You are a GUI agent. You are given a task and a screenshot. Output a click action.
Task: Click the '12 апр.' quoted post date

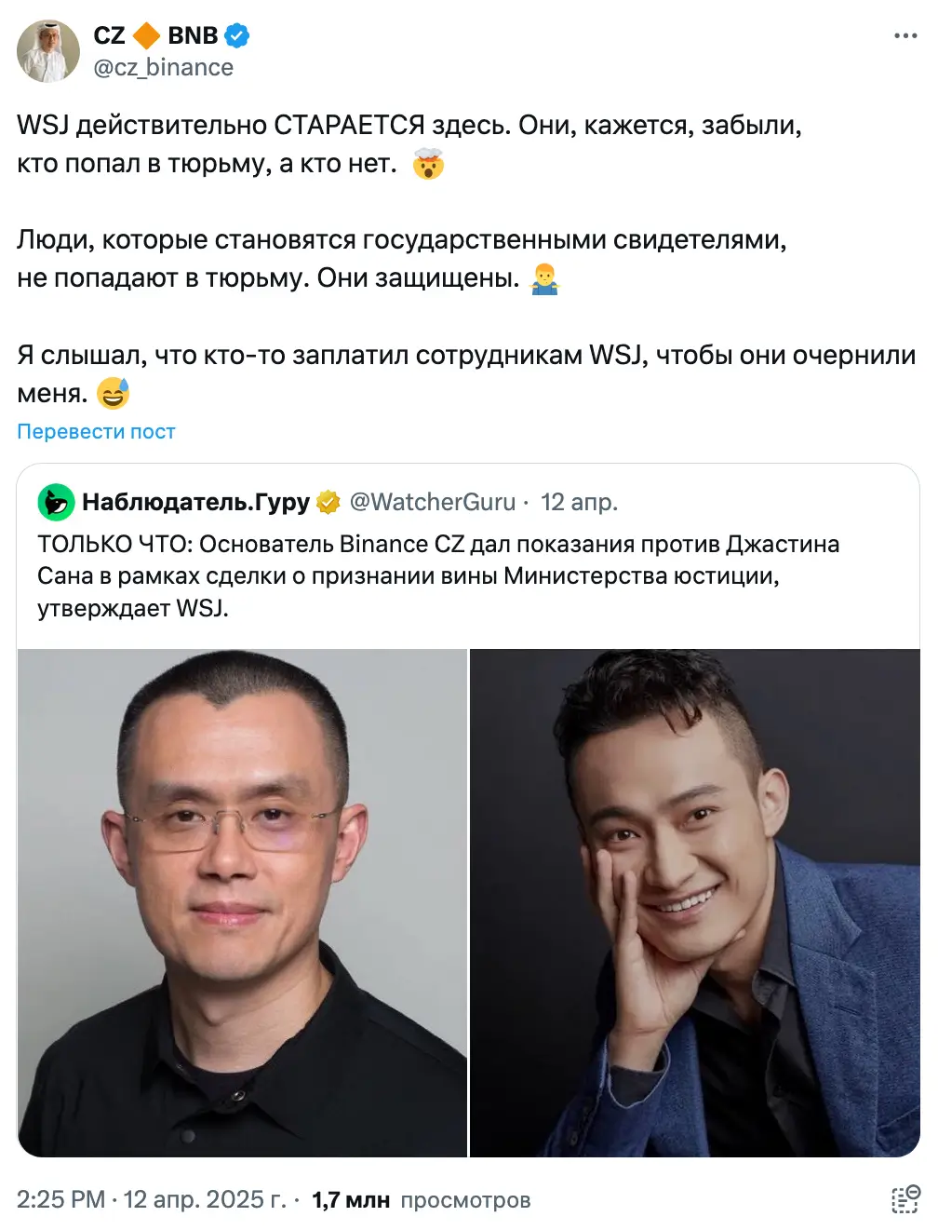[579, 502]
